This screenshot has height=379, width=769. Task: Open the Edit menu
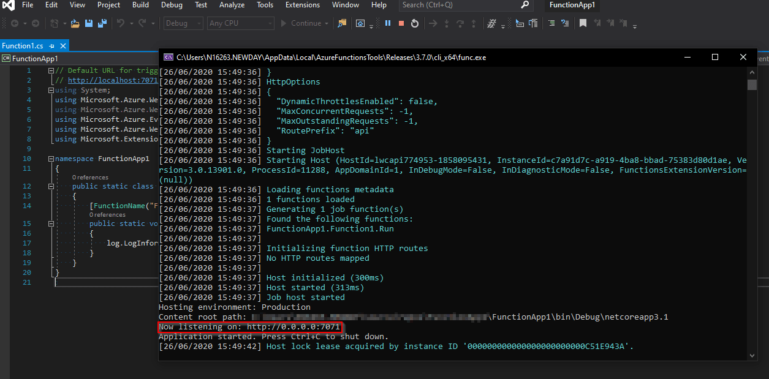(51, 5)
